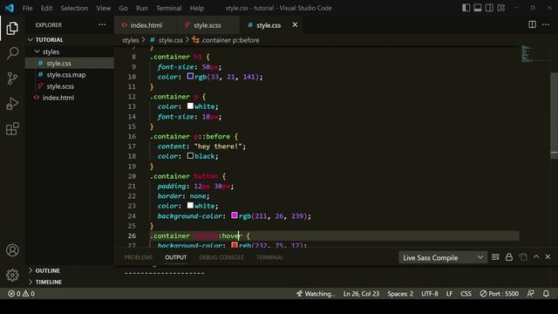Viewport: 558px width, 314px height.
Task: Click the errors and warnings status indicator
Action: point(21,294)
